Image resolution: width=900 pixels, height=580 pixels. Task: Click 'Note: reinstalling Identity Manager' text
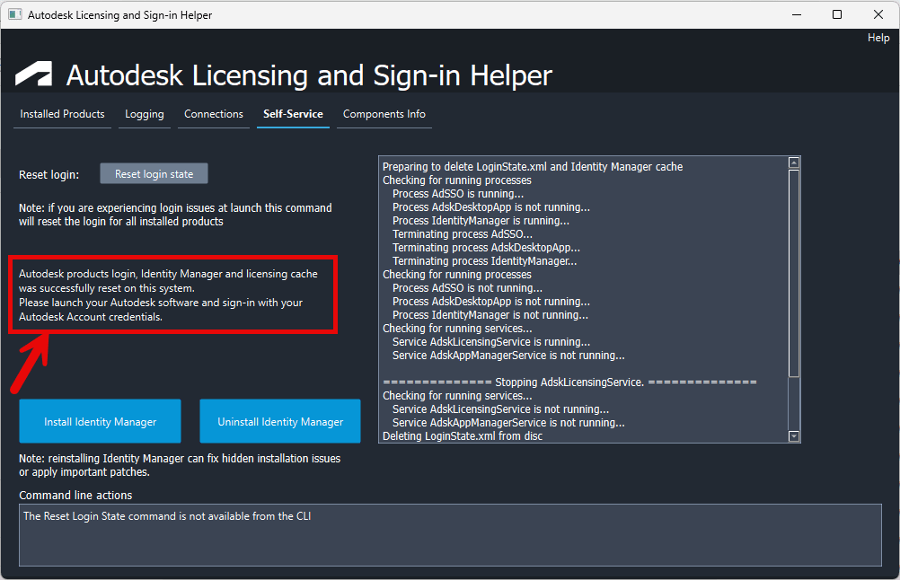tap(180, 465)
